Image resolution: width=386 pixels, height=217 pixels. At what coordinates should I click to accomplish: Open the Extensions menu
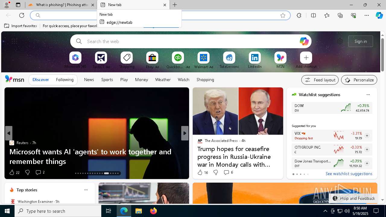pyautogui.click(x=299, y=15)
